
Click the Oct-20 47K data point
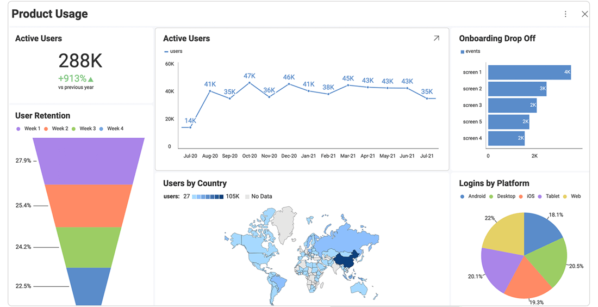click(250, 83)
